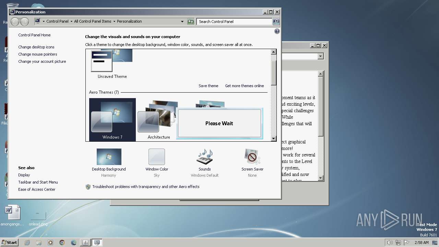Go back with the Back arrow
439x247 pixels.
[15, 22]
